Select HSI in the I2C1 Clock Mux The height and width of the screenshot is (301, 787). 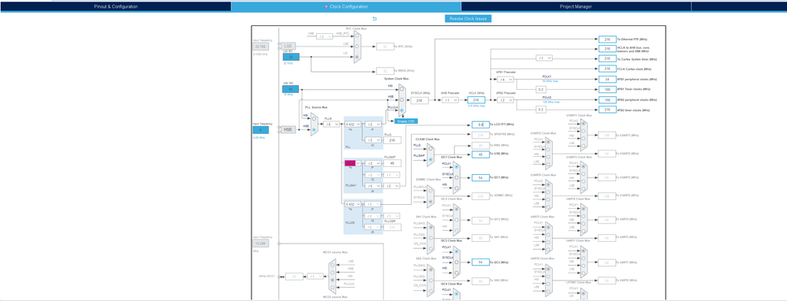(x=457, y=188)
